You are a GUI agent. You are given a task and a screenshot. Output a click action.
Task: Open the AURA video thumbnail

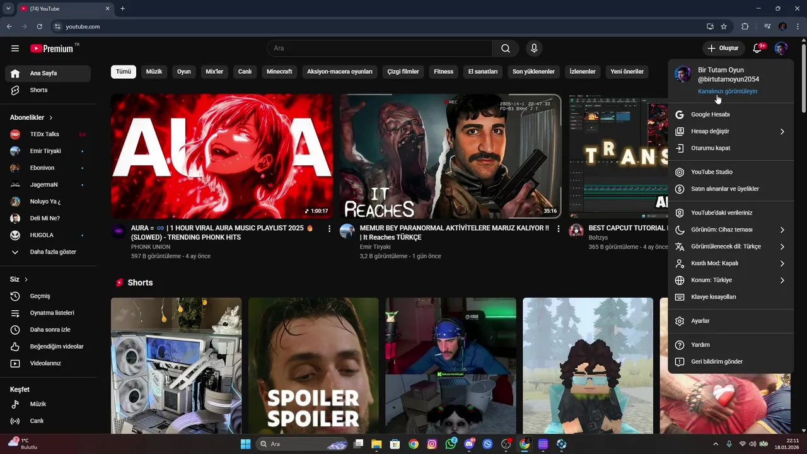click(x=222, y=156)
